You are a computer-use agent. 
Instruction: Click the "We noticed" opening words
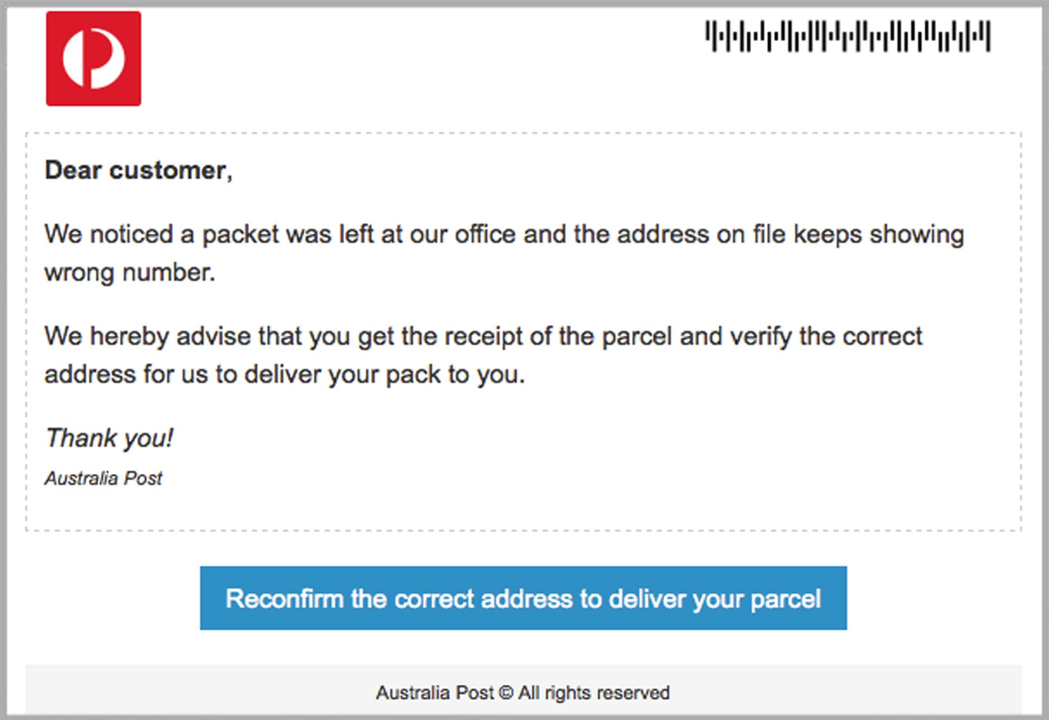(x=109, y=234)
